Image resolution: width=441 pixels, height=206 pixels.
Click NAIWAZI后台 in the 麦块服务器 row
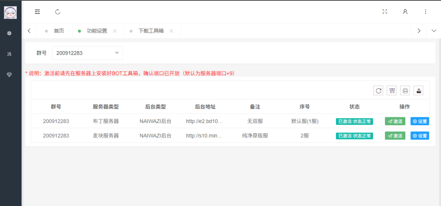[x=155, y=135]
